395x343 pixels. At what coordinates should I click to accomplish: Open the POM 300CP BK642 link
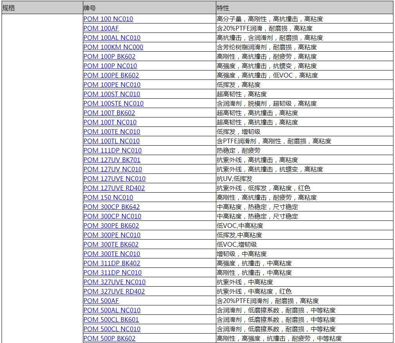(x=111, y=207)
